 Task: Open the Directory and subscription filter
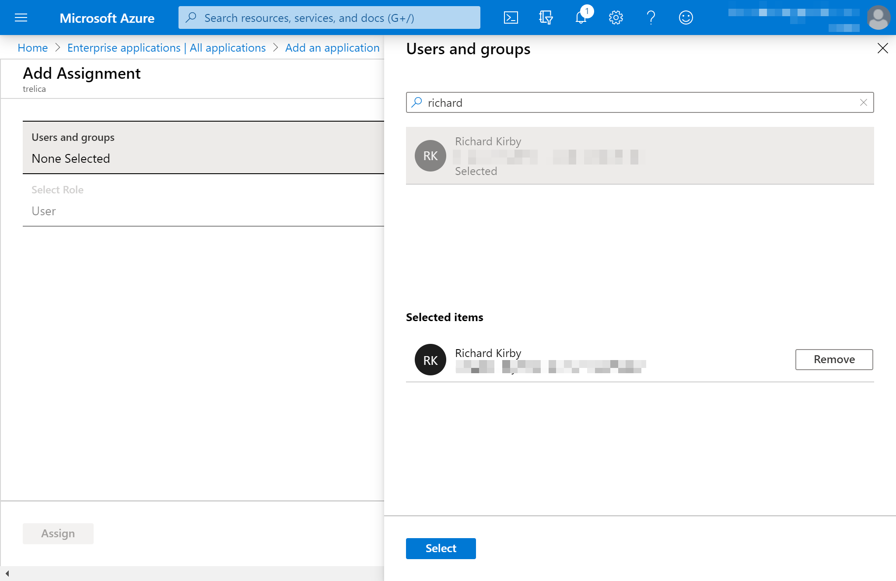(546, 17)
